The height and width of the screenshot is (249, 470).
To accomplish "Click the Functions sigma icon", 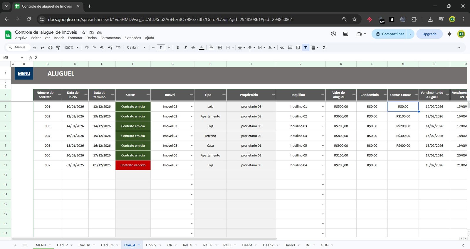I will (x=324, y=47).
